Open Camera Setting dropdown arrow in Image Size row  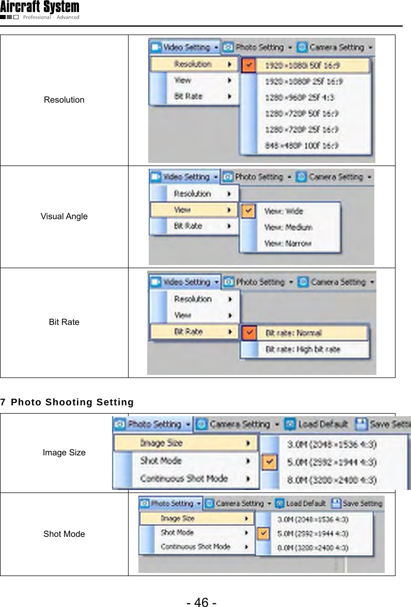tap(277, 424)
